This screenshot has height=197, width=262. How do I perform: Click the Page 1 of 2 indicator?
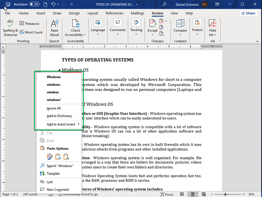(x=10, y=194)
